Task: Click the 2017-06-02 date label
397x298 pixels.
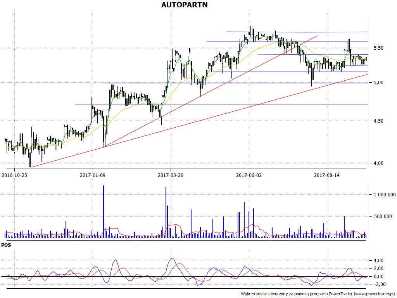Action: 249,175
